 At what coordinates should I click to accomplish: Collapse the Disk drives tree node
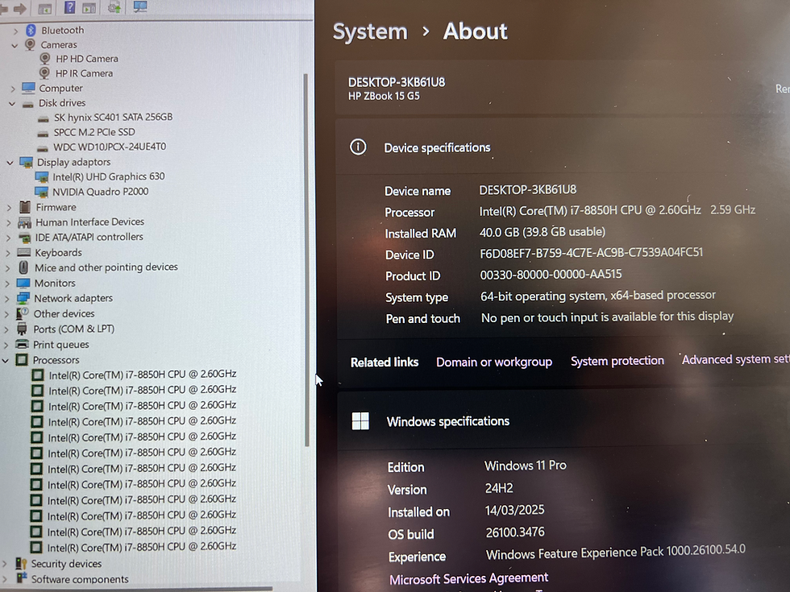tap(12, 103)
